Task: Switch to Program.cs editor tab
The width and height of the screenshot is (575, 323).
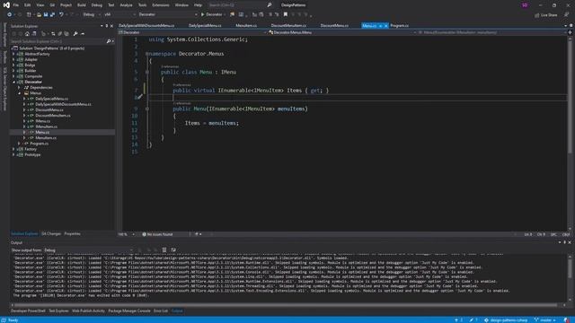Action: [399, 26]
